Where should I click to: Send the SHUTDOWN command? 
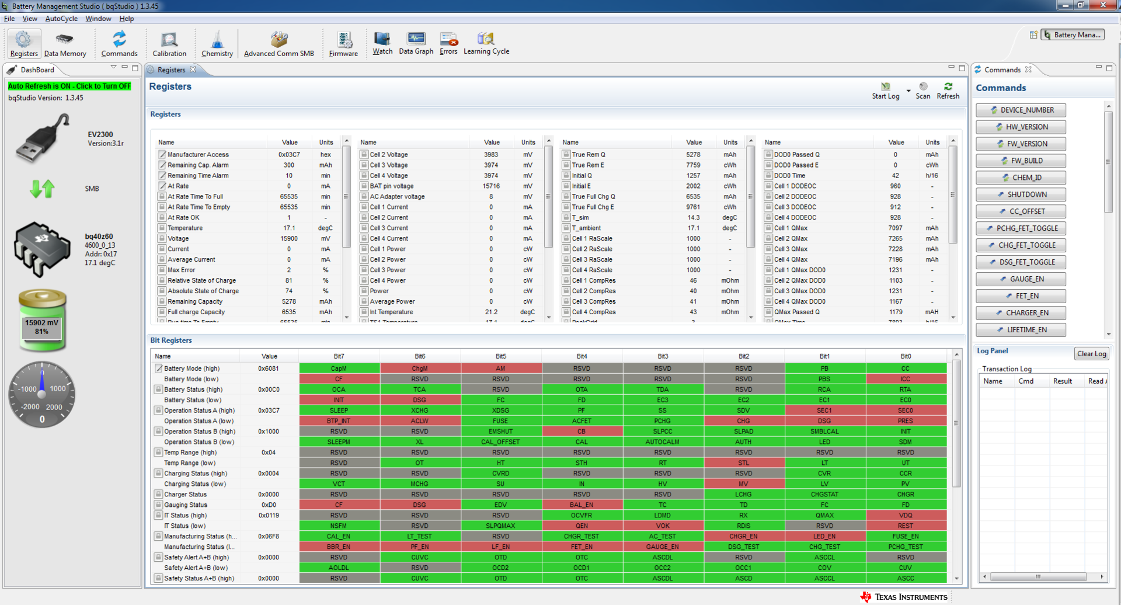(x=1021, y=194)
